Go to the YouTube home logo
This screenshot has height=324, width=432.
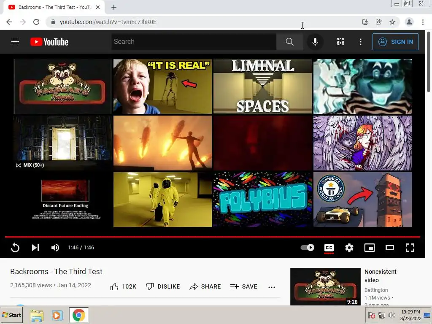(49, 42)
